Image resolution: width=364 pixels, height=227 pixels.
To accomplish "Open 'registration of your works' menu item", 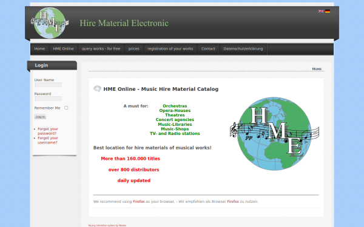I will 170,49.
